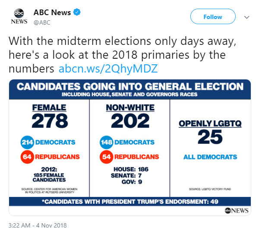Open the tweet options chevron menu
This screenshot has width=262, height=234.
246,17
